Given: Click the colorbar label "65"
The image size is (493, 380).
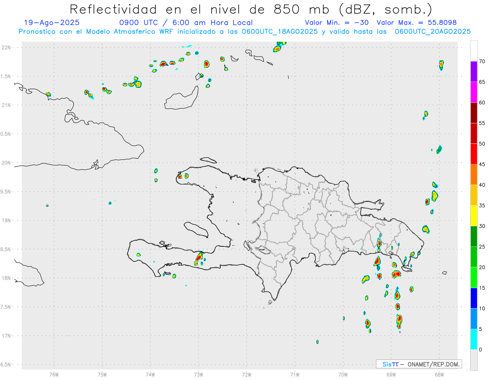Looking at the screenshot, I should 482,82.
